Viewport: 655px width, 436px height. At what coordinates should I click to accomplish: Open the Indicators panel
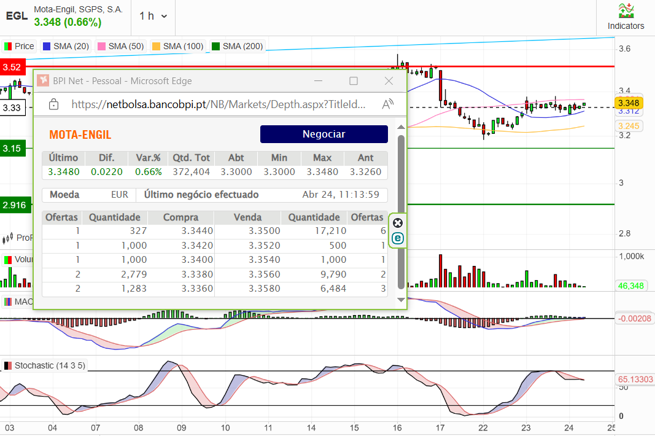626,17
